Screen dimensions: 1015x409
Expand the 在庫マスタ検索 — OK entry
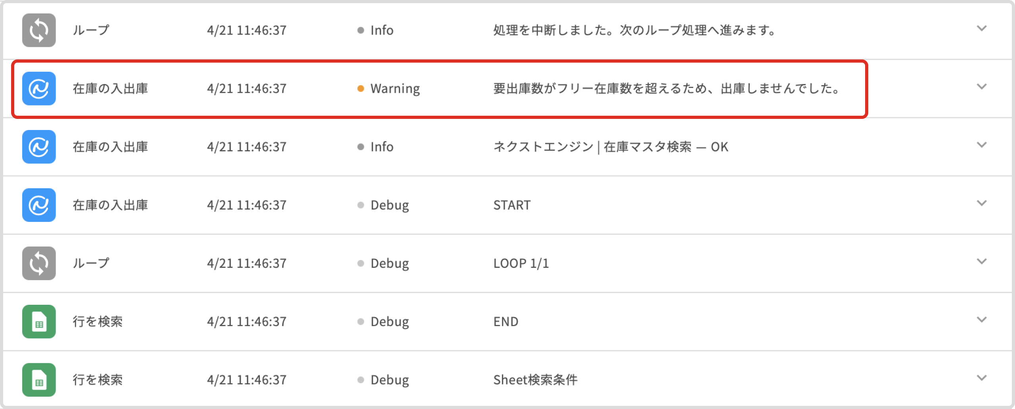coord(982,145)
